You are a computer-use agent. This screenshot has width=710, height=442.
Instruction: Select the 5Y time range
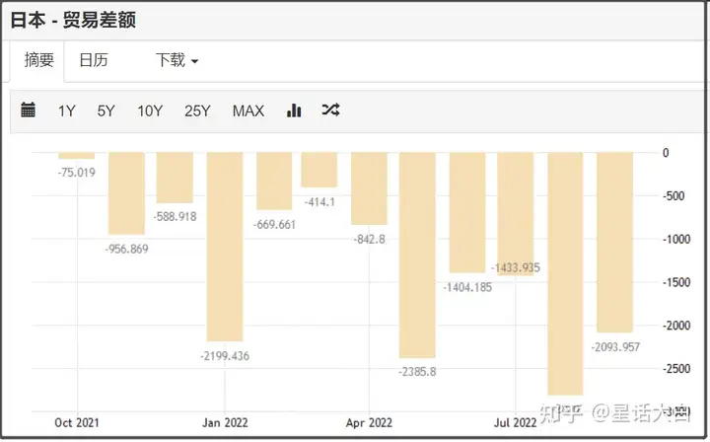click(x=106, y=110)
